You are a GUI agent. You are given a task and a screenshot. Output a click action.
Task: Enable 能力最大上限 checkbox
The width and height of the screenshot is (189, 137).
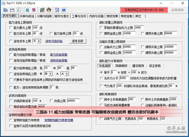11,28
